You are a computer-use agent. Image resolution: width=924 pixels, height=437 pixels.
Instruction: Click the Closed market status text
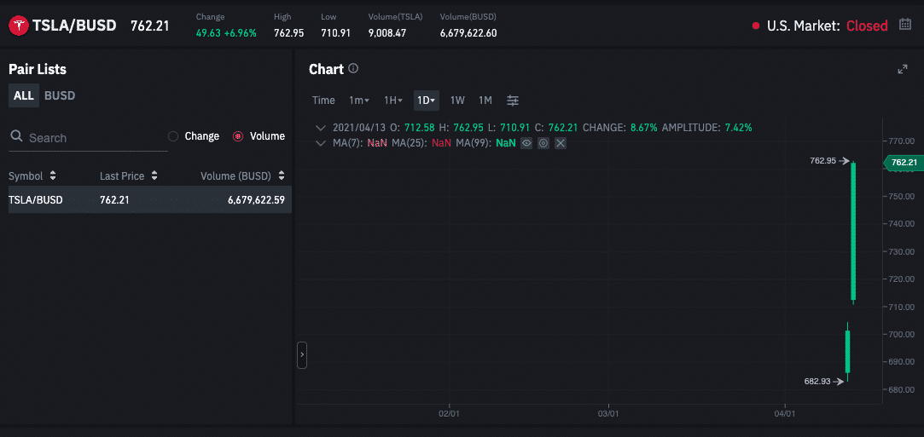click(867, 26)
